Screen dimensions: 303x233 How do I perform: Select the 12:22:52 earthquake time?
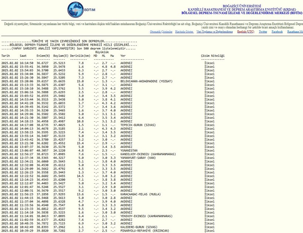tap(27, 176)
